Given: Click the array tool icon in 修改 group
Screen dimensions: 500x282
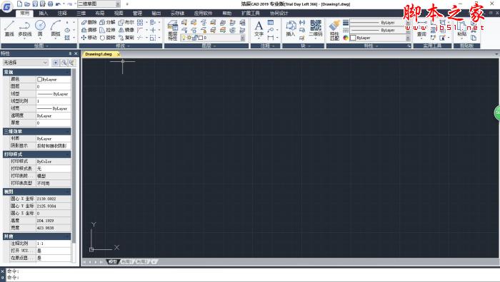Looking at the screenshot, I should (140, 22).
